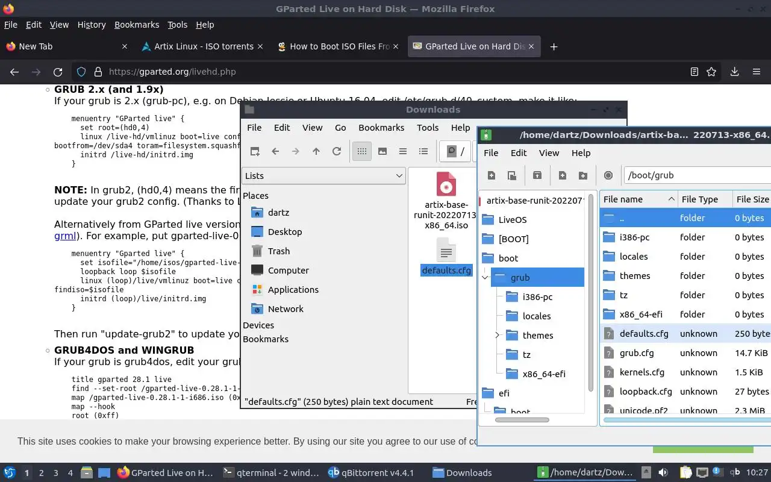The image size is (771, 482).
Task: Collapse the grub folder in archiver tree
Action: click(485, 278)
